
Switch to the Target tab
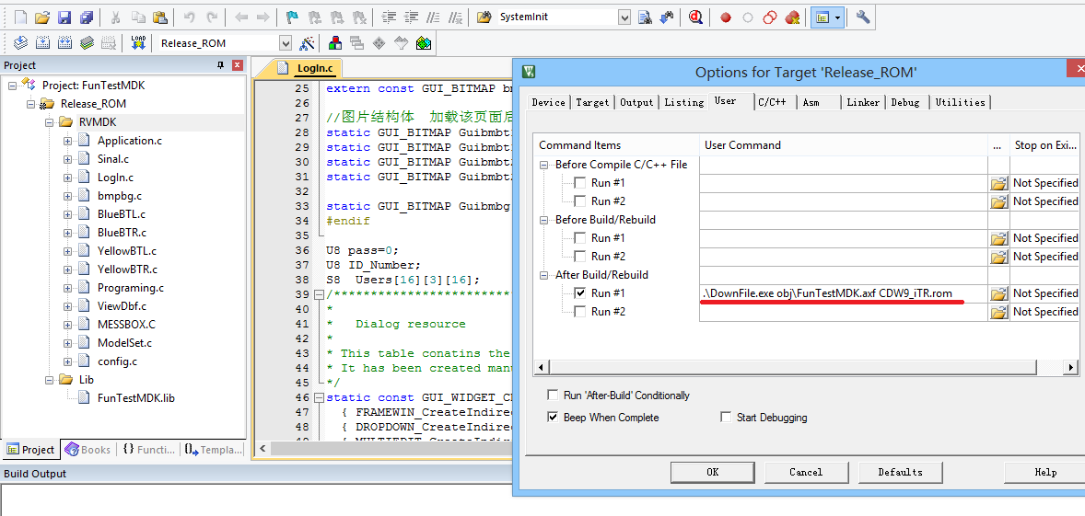tap(592, 102)
